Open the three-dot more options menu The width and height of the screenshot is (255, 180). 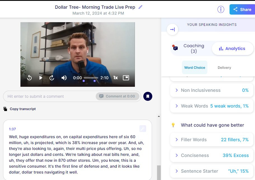(221, 10)
